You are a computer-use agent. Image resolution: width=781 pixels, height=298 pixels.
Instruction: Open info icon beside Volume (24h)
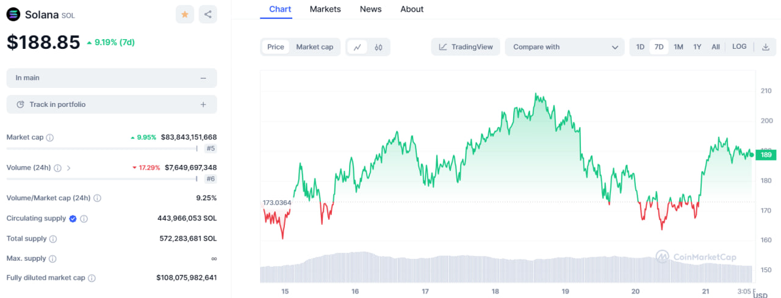point(57,167)
